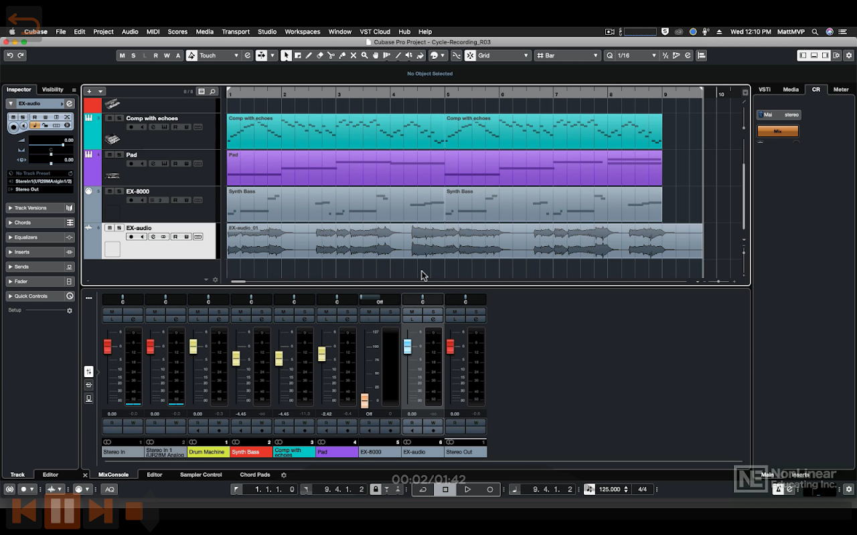Click the EX-audio channel blue fader
This screenshot has width=857, height=535.
[x=407, y=346]
